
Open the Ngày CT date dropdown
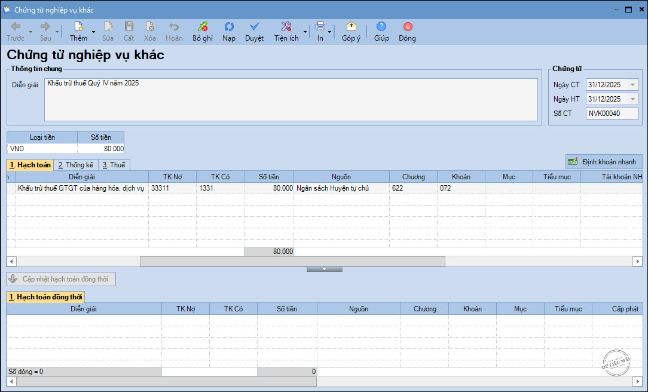[633, 85]
